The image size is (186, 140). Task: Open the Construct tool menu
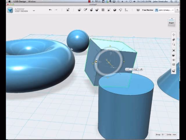pyautogui.click(x=91, y=10)
